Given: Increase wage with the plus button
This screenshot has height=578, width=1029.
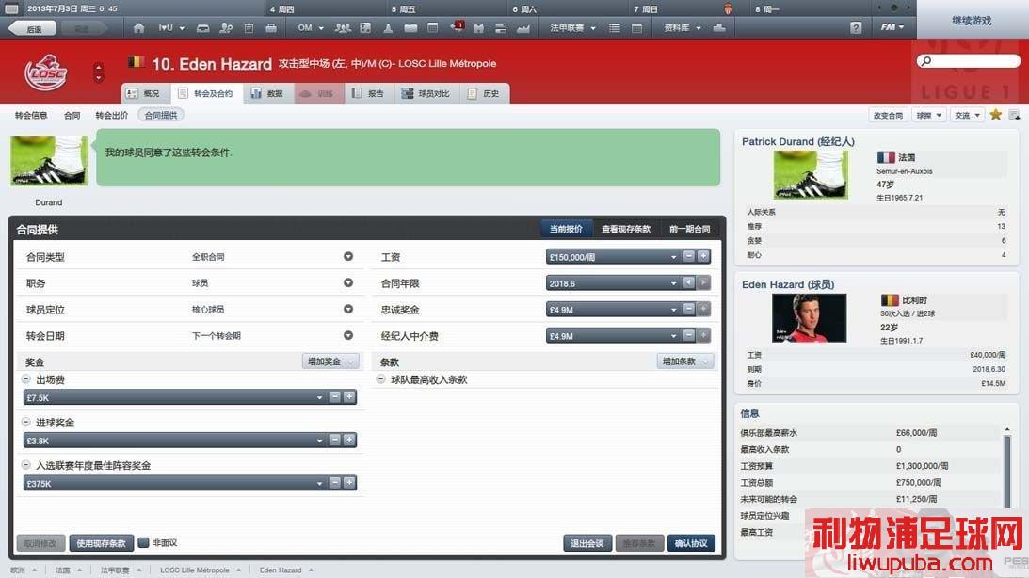Looking at the screenshot, I should tap(703, 257).
